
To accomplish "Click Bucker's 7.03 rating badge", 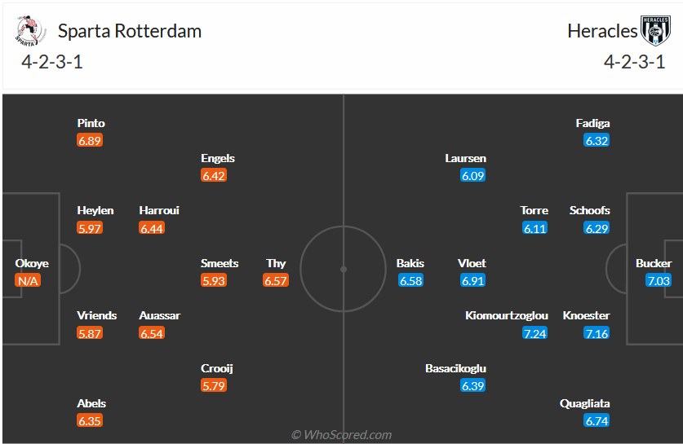I will 658,281.
